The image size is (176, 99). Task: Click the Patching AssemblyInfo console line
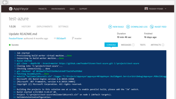pyautogui.click(x=33, y=74)
